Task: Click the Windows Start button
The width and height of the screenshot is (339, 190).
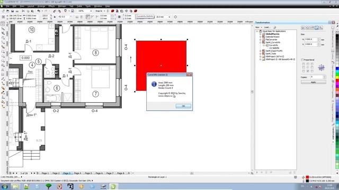Action: click(x=5, y=186)
